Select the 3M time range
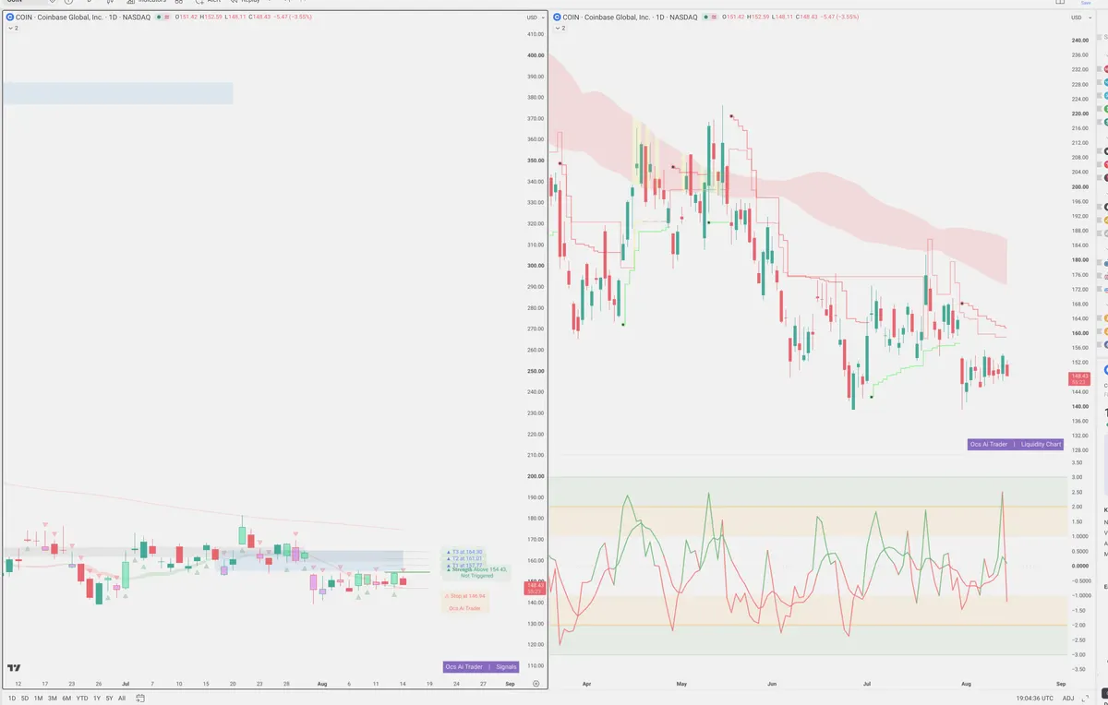 click(x=53, y=698)
